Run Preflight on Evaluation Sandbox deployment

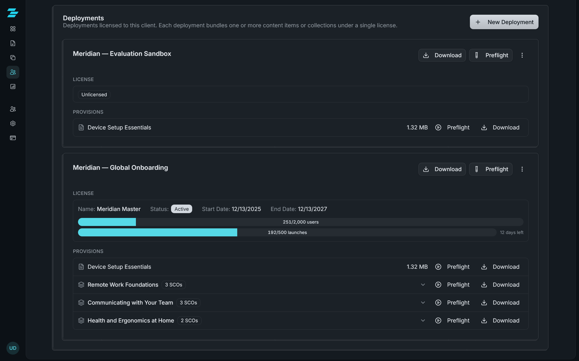coord(491,55)
